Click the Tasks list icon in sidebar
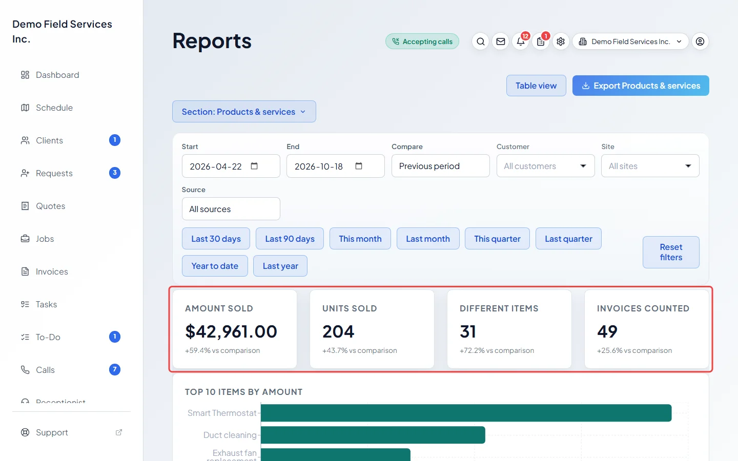 pyautogui.click(x=25, y=304)
